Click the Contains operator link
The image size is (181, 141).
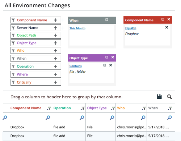[76, 66]
